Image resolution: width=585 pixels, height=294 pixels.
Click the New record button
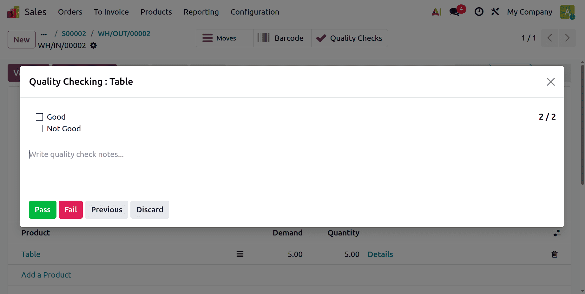click(x=22, y=40)
